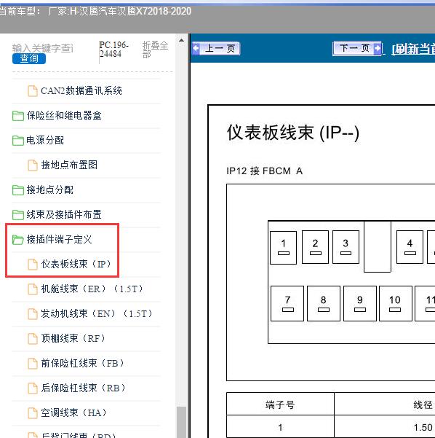
Task: Click folder icon beside 接地点分配
Action: (x=18, y=190)
